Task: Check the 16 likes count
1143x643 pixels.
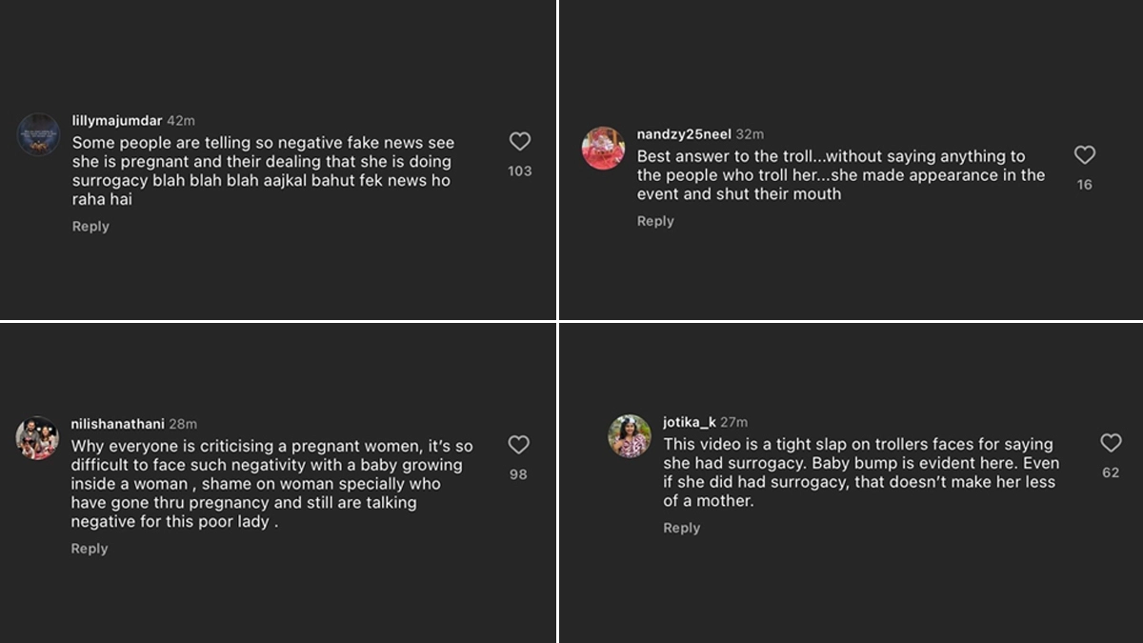Action: 1085,185
